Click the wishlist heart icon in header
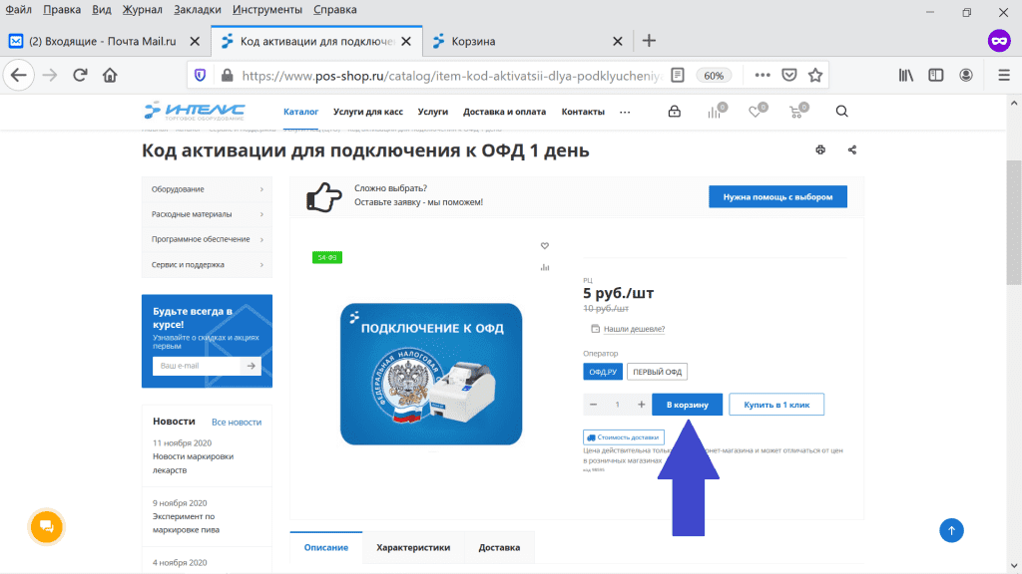This screenshot has height=574, width=1022. pyautogui.click(x=756, y=112)
